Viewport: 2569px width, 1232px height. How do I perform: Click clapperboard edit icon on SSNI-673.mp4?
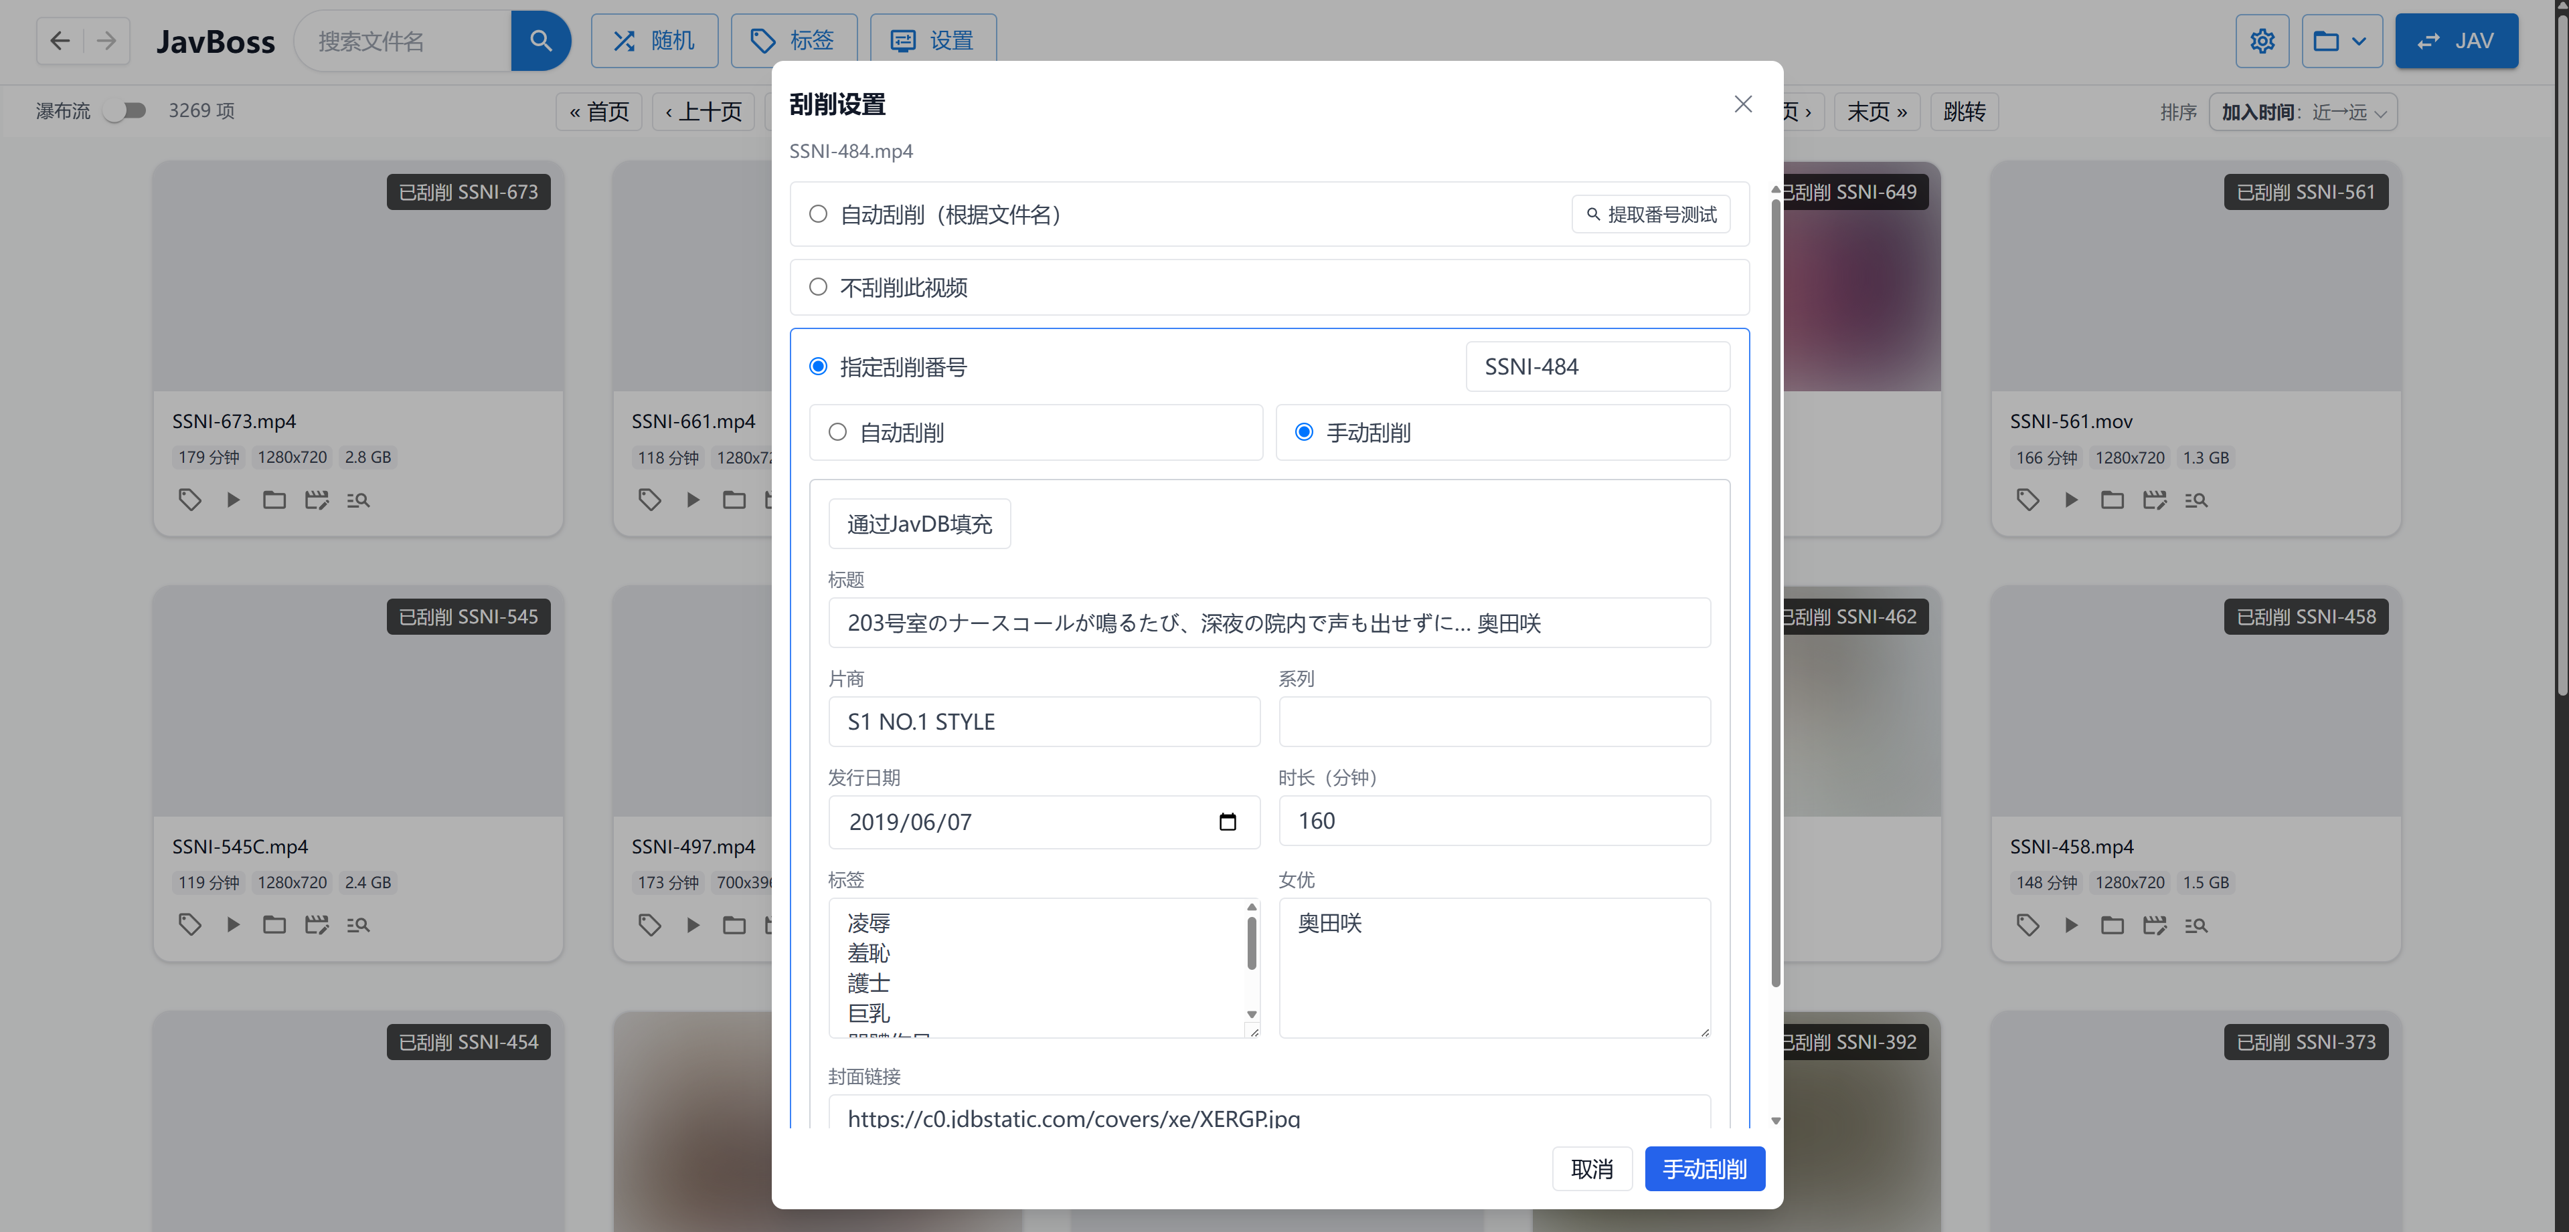(x=316, y=500)
